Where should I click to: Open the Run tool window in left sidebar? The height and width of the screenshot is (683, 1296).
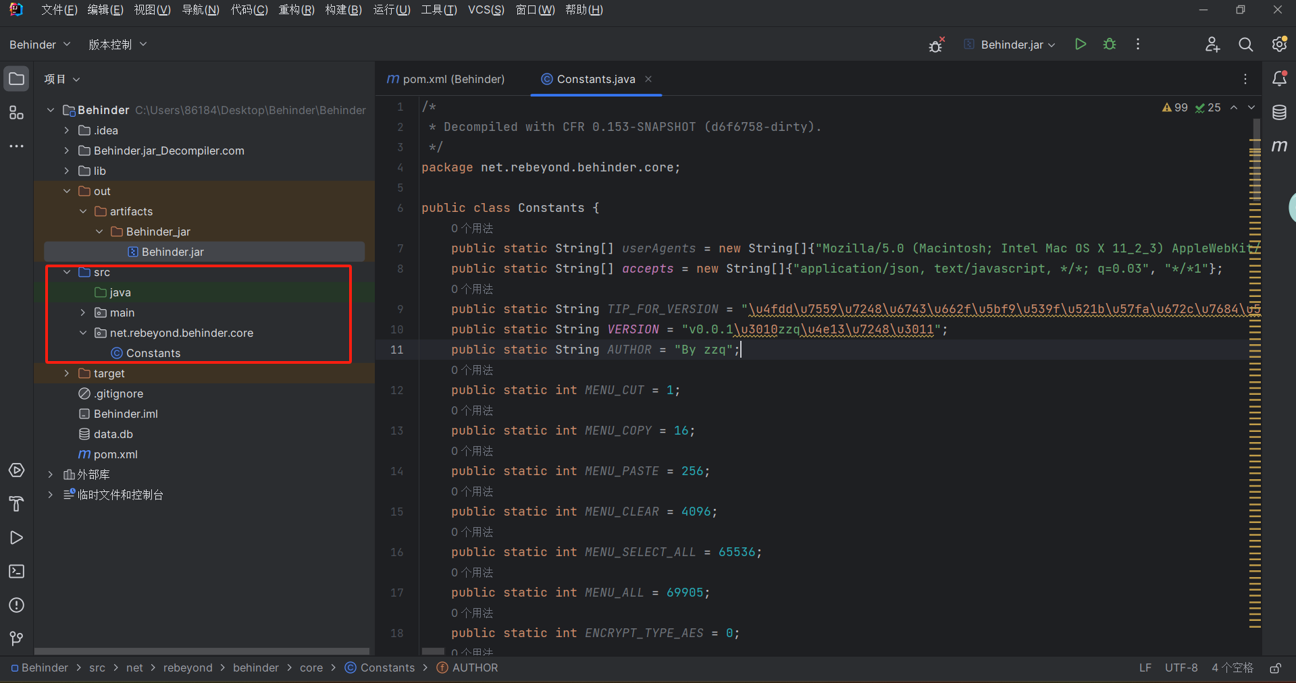pyautogui.click(x=17, y=538)
